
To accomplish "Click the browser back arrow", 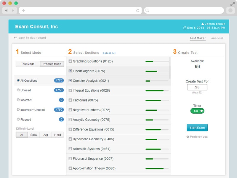I will pos(6,10).
